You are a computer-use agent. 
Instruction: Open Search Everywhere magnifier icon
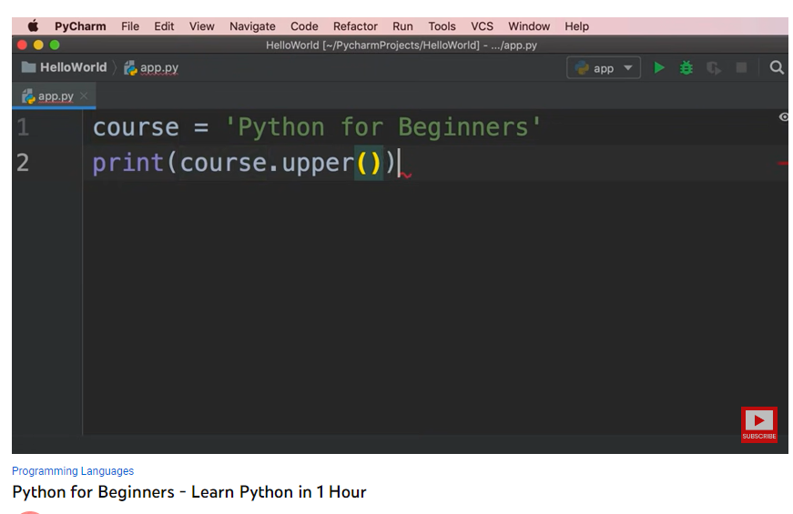click(777, 67)
